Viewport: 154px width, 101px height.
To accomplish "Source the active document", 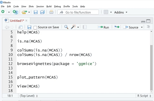I will (x=131, y=27).
